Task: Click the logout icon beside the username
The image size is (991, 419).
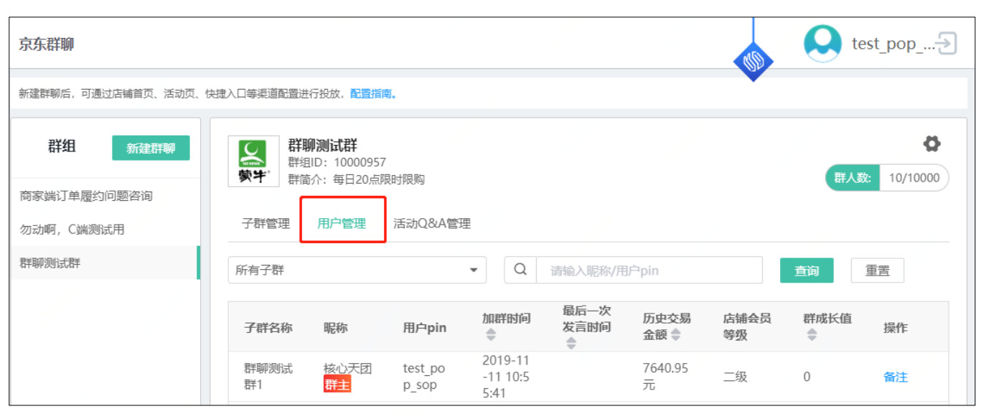Action: coord(947,44)
